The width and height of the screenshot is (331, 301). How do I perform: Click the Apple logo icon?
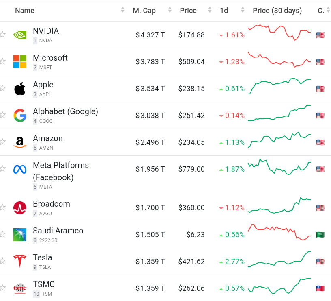tap(20, 89)
